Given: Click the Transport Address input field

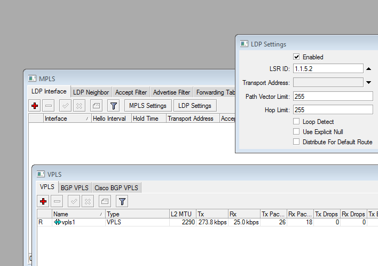Looking at the screenshot, I should [x=328, y=82].
